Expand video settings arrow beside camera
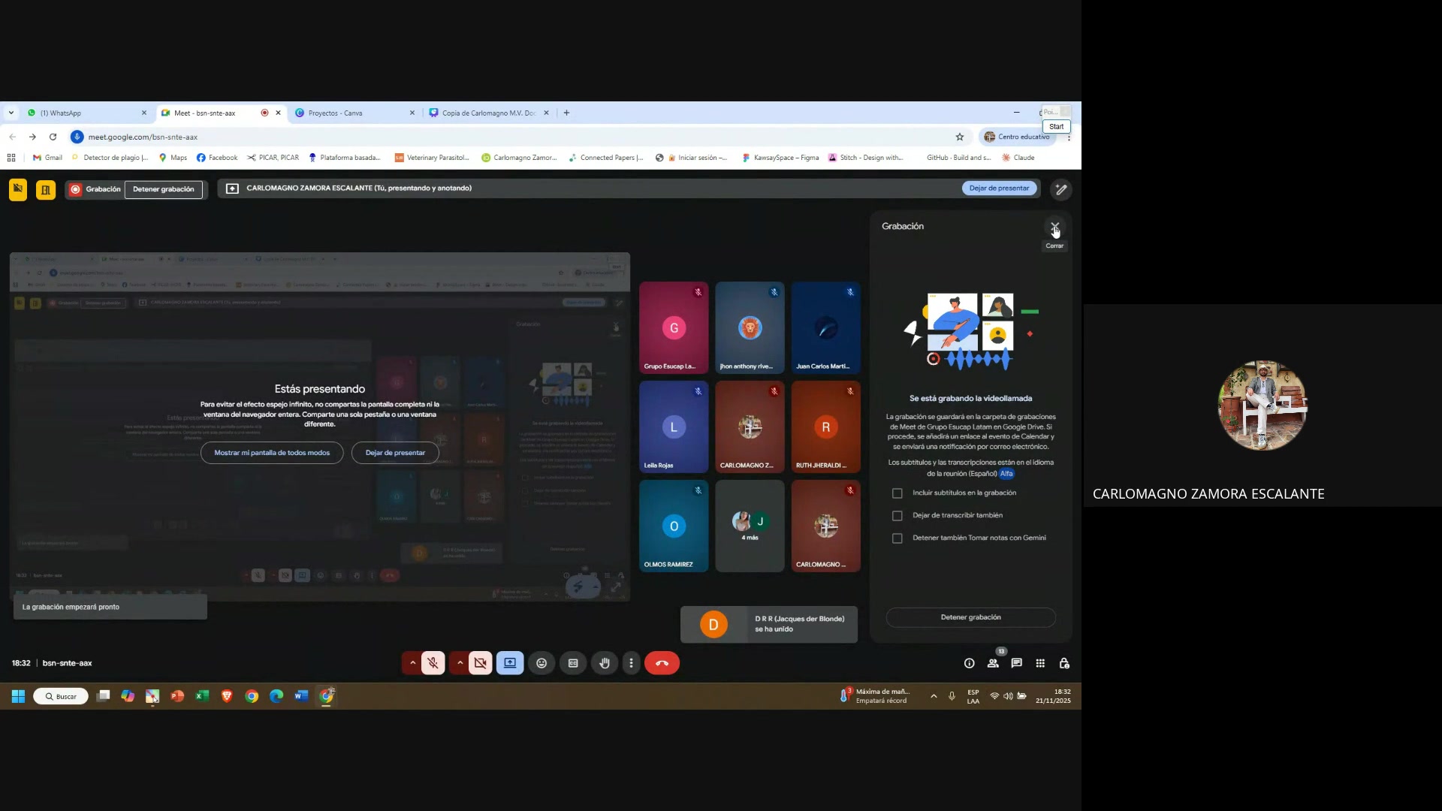1442x811 pixels. [x=460, y=663]
